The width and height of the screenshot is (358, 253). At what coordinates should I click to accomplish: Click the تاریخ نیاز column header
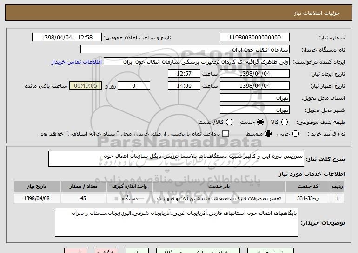tap(37, 187)
